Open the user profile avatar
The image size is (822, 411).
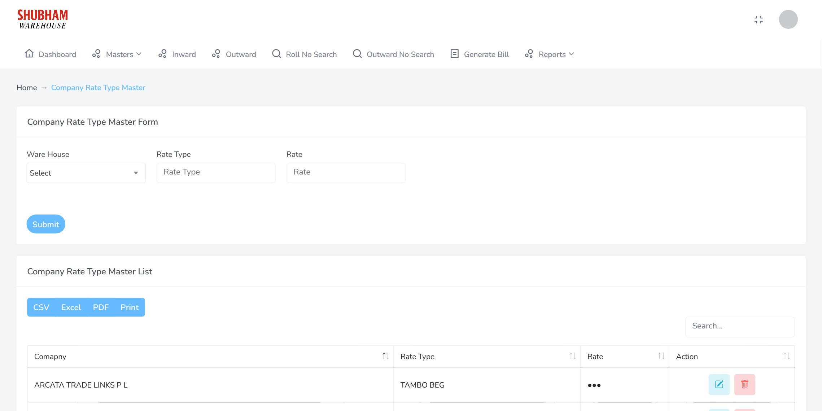[x=788, y=19]
